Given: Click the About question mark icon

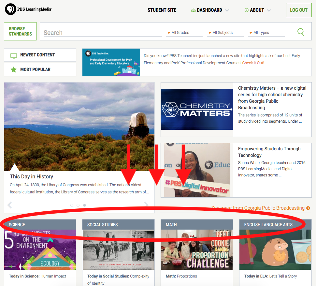Looking at the screenshot, I should point(246,10).
